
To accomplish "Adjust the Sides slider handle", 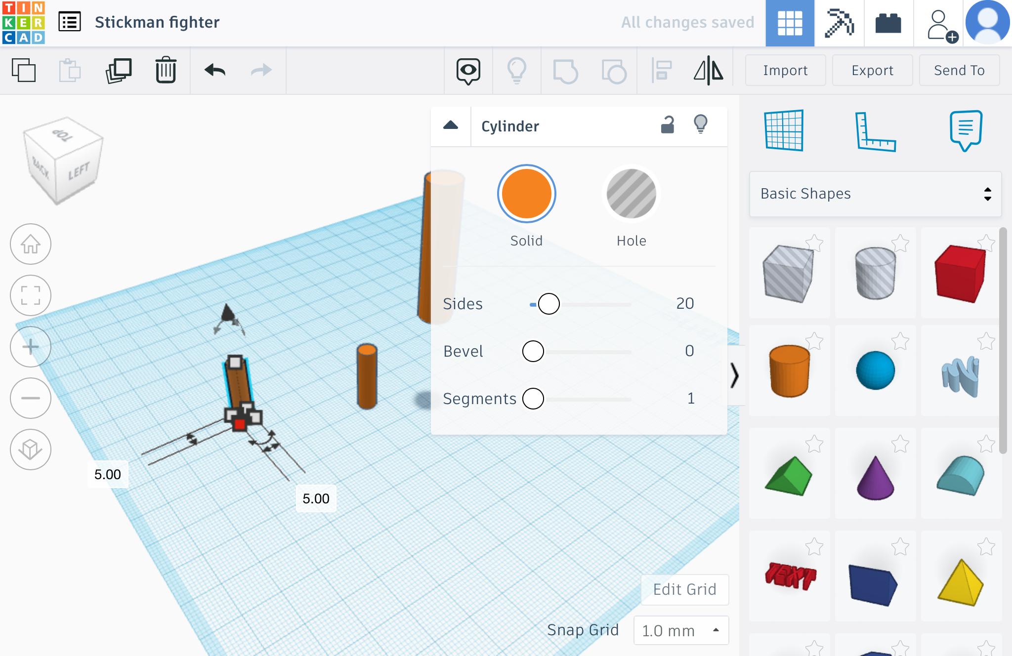I will pyautogui.click(x=548, y=304).
